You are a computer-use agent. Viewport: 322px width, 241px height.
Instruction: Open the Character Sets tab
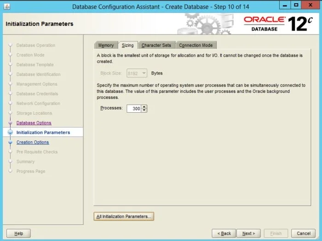tap(156, 45)
